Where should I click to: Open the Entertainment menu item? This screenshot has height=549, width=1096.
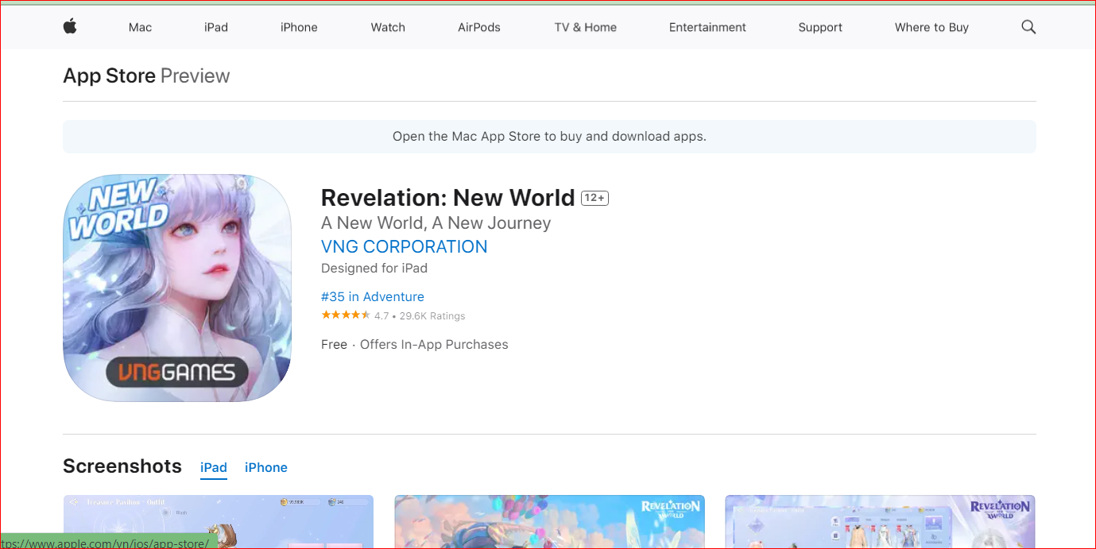point(707,27)
